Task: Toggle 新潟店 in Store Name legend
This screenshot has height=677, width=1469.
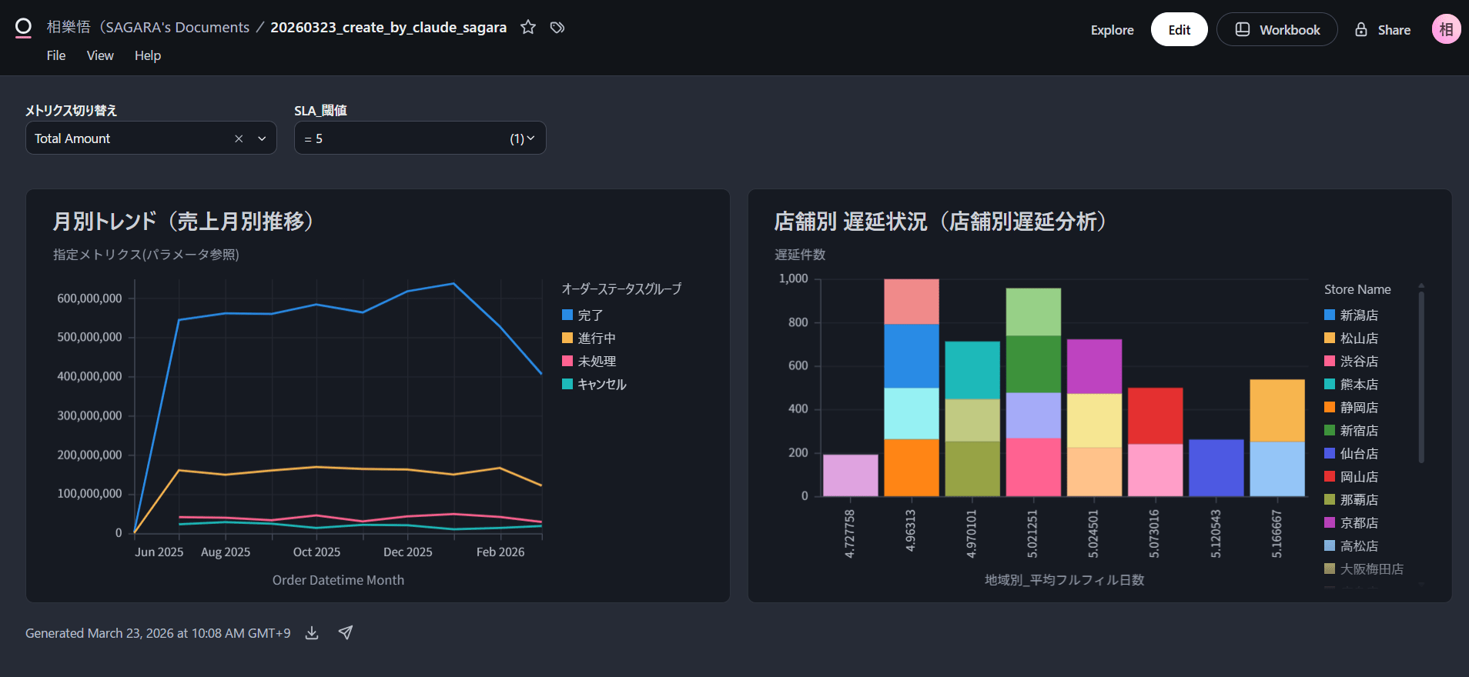Action: 1358,315
